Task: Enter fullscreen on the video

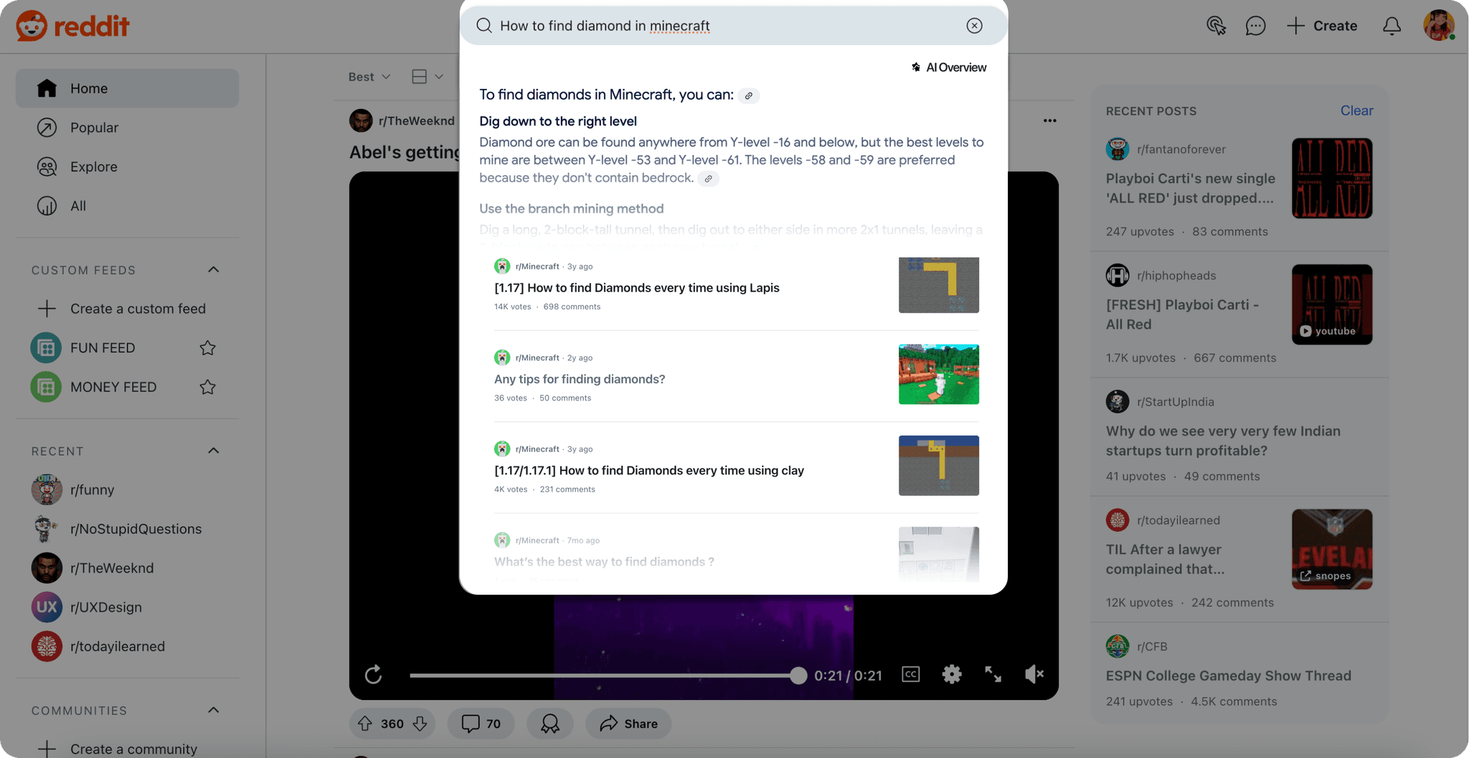Action: coord(993,674)
